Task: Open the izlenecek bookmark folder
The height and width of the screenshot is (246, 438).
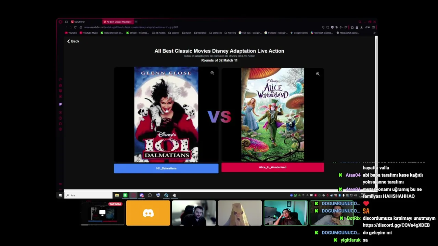Action: (x=216, y=33)
